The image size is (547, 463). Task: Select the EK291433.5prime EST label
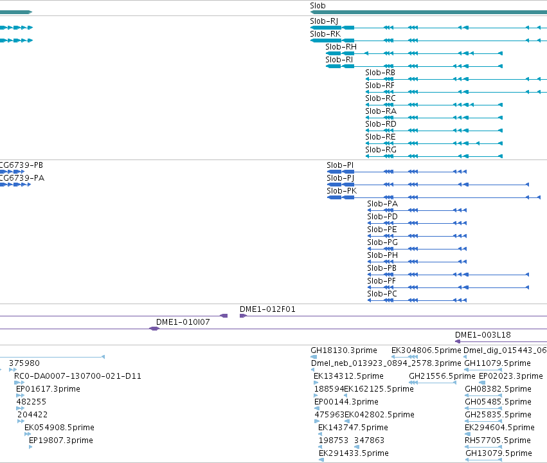(354, 454)
